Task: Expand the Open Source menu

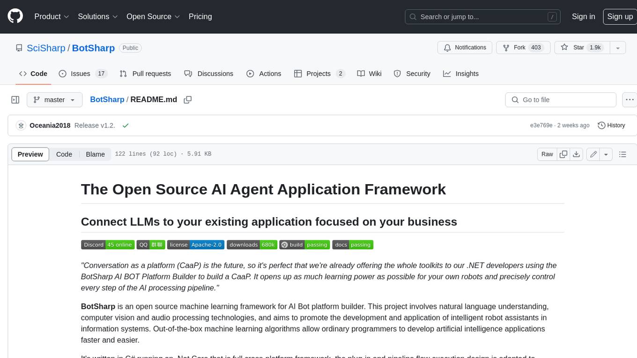Action: [x=153, y=16]
